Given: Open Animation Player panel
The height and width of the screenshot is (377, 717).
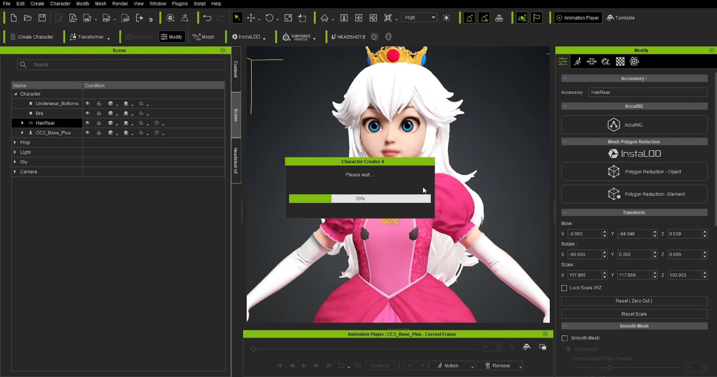Looking at the screenshot, I should coord(578,18).
